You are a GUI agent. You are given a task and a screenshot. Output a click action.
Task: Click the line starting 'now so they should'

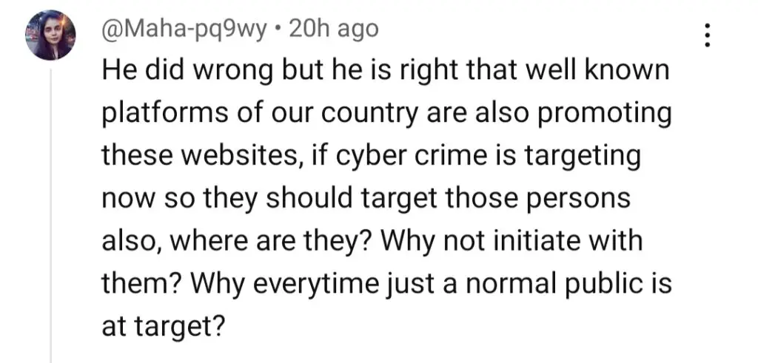366,200
